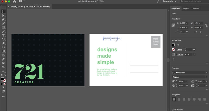Viewport: 209px width, 111px height.
Task: Click the Stroke swatch in Appearance
Action: pyautogui.click(x=173, y=50)
